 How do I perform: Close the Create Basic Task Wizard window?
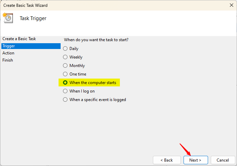(x=232, y=5)
